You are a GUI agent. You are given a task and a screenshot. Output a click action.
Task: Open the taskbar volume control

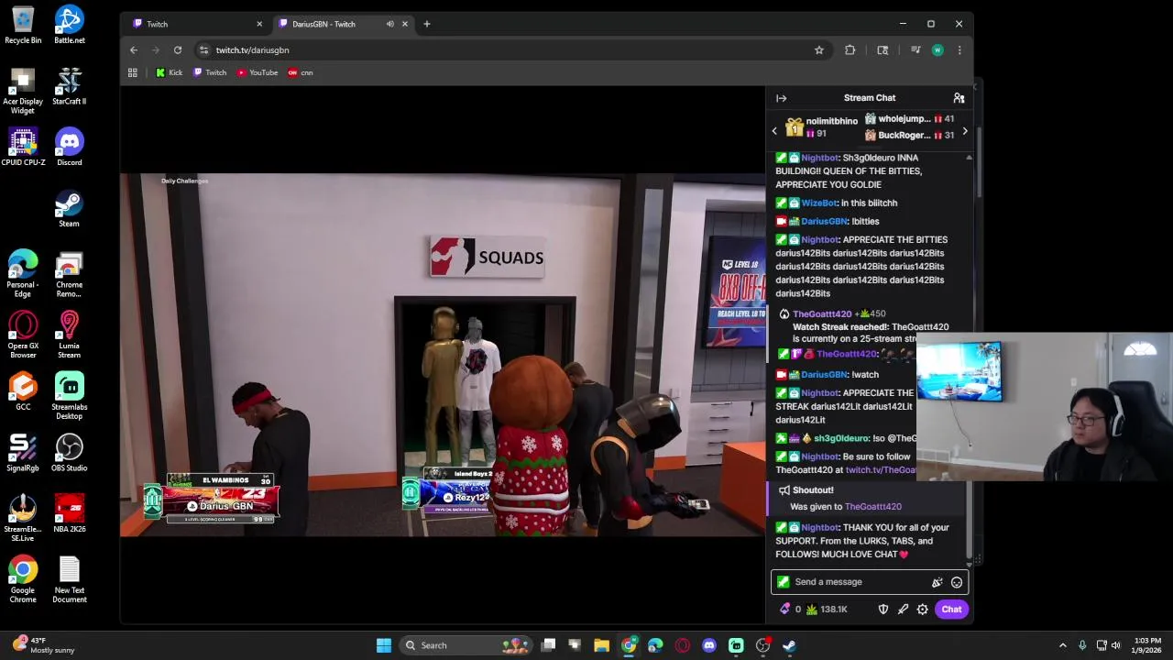point(1116,645)
